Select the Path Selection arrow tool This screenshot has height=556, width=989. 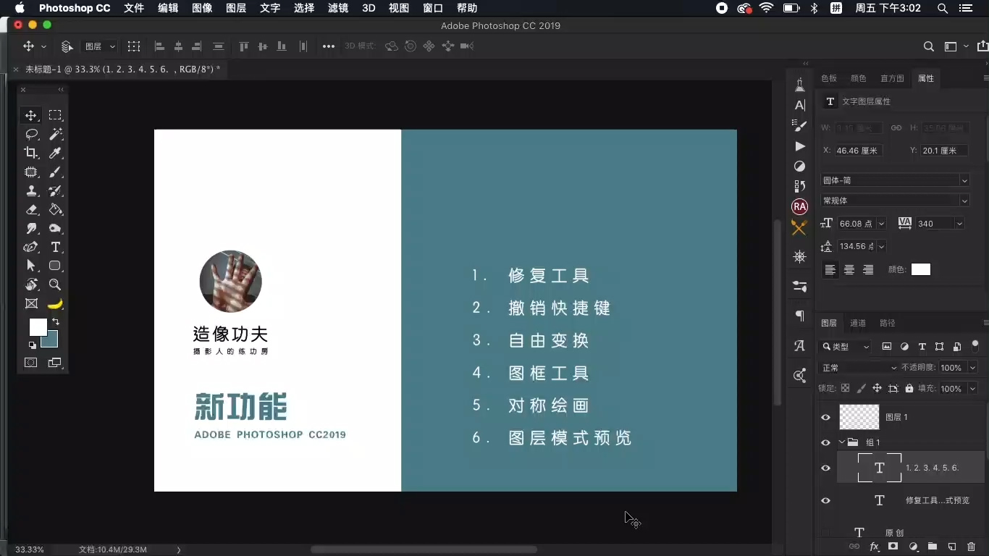point(31,266)
